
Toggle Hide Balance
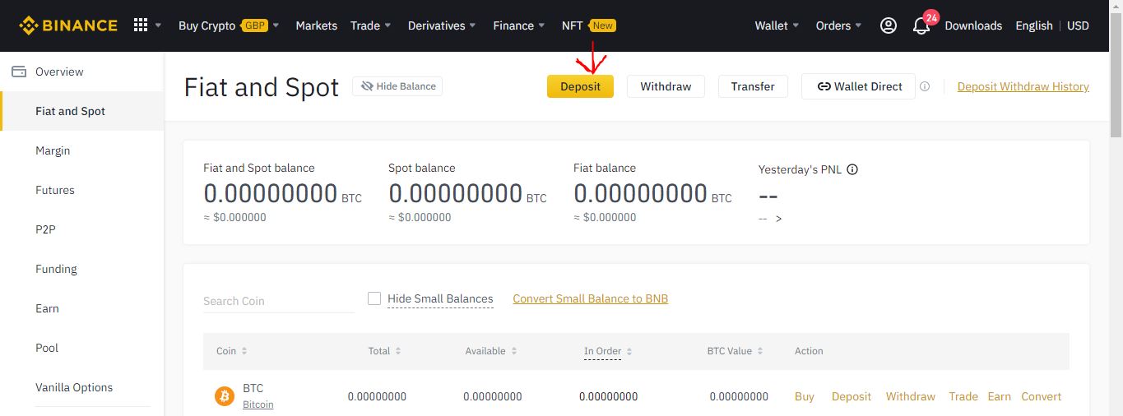[x=397, y=86]
